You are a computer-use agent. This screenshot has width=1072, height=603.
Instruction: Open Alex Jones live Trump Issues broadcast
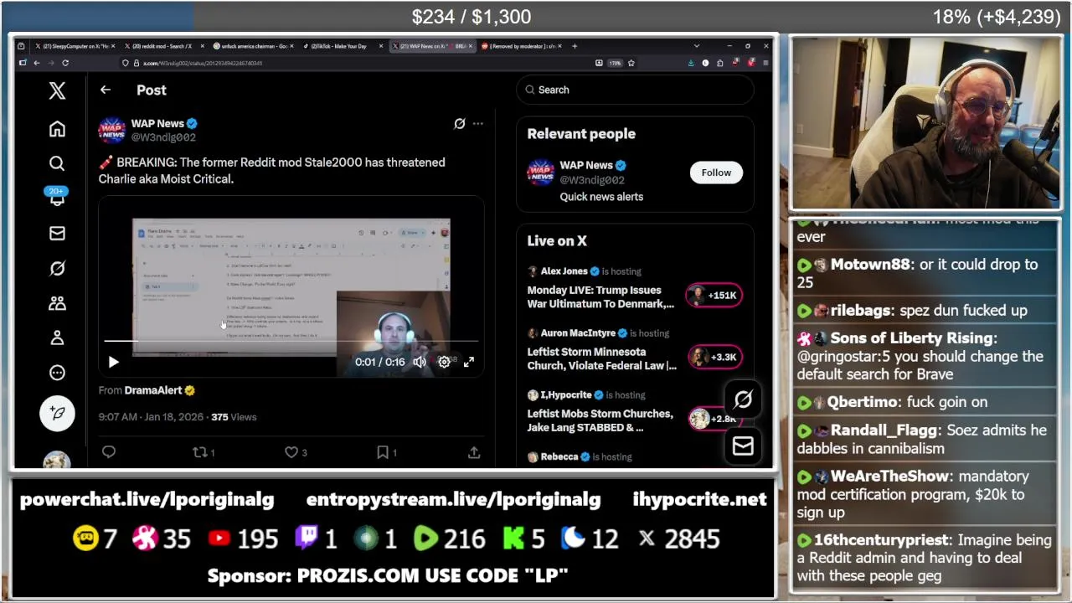tap(600, 297)
